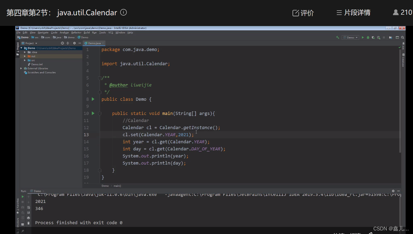Collapse the Demo root project node

tap(21, 48)
